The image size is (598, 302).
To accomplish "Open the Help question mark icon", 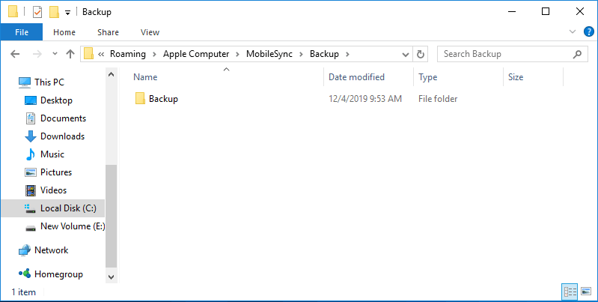I will (588, 32).
